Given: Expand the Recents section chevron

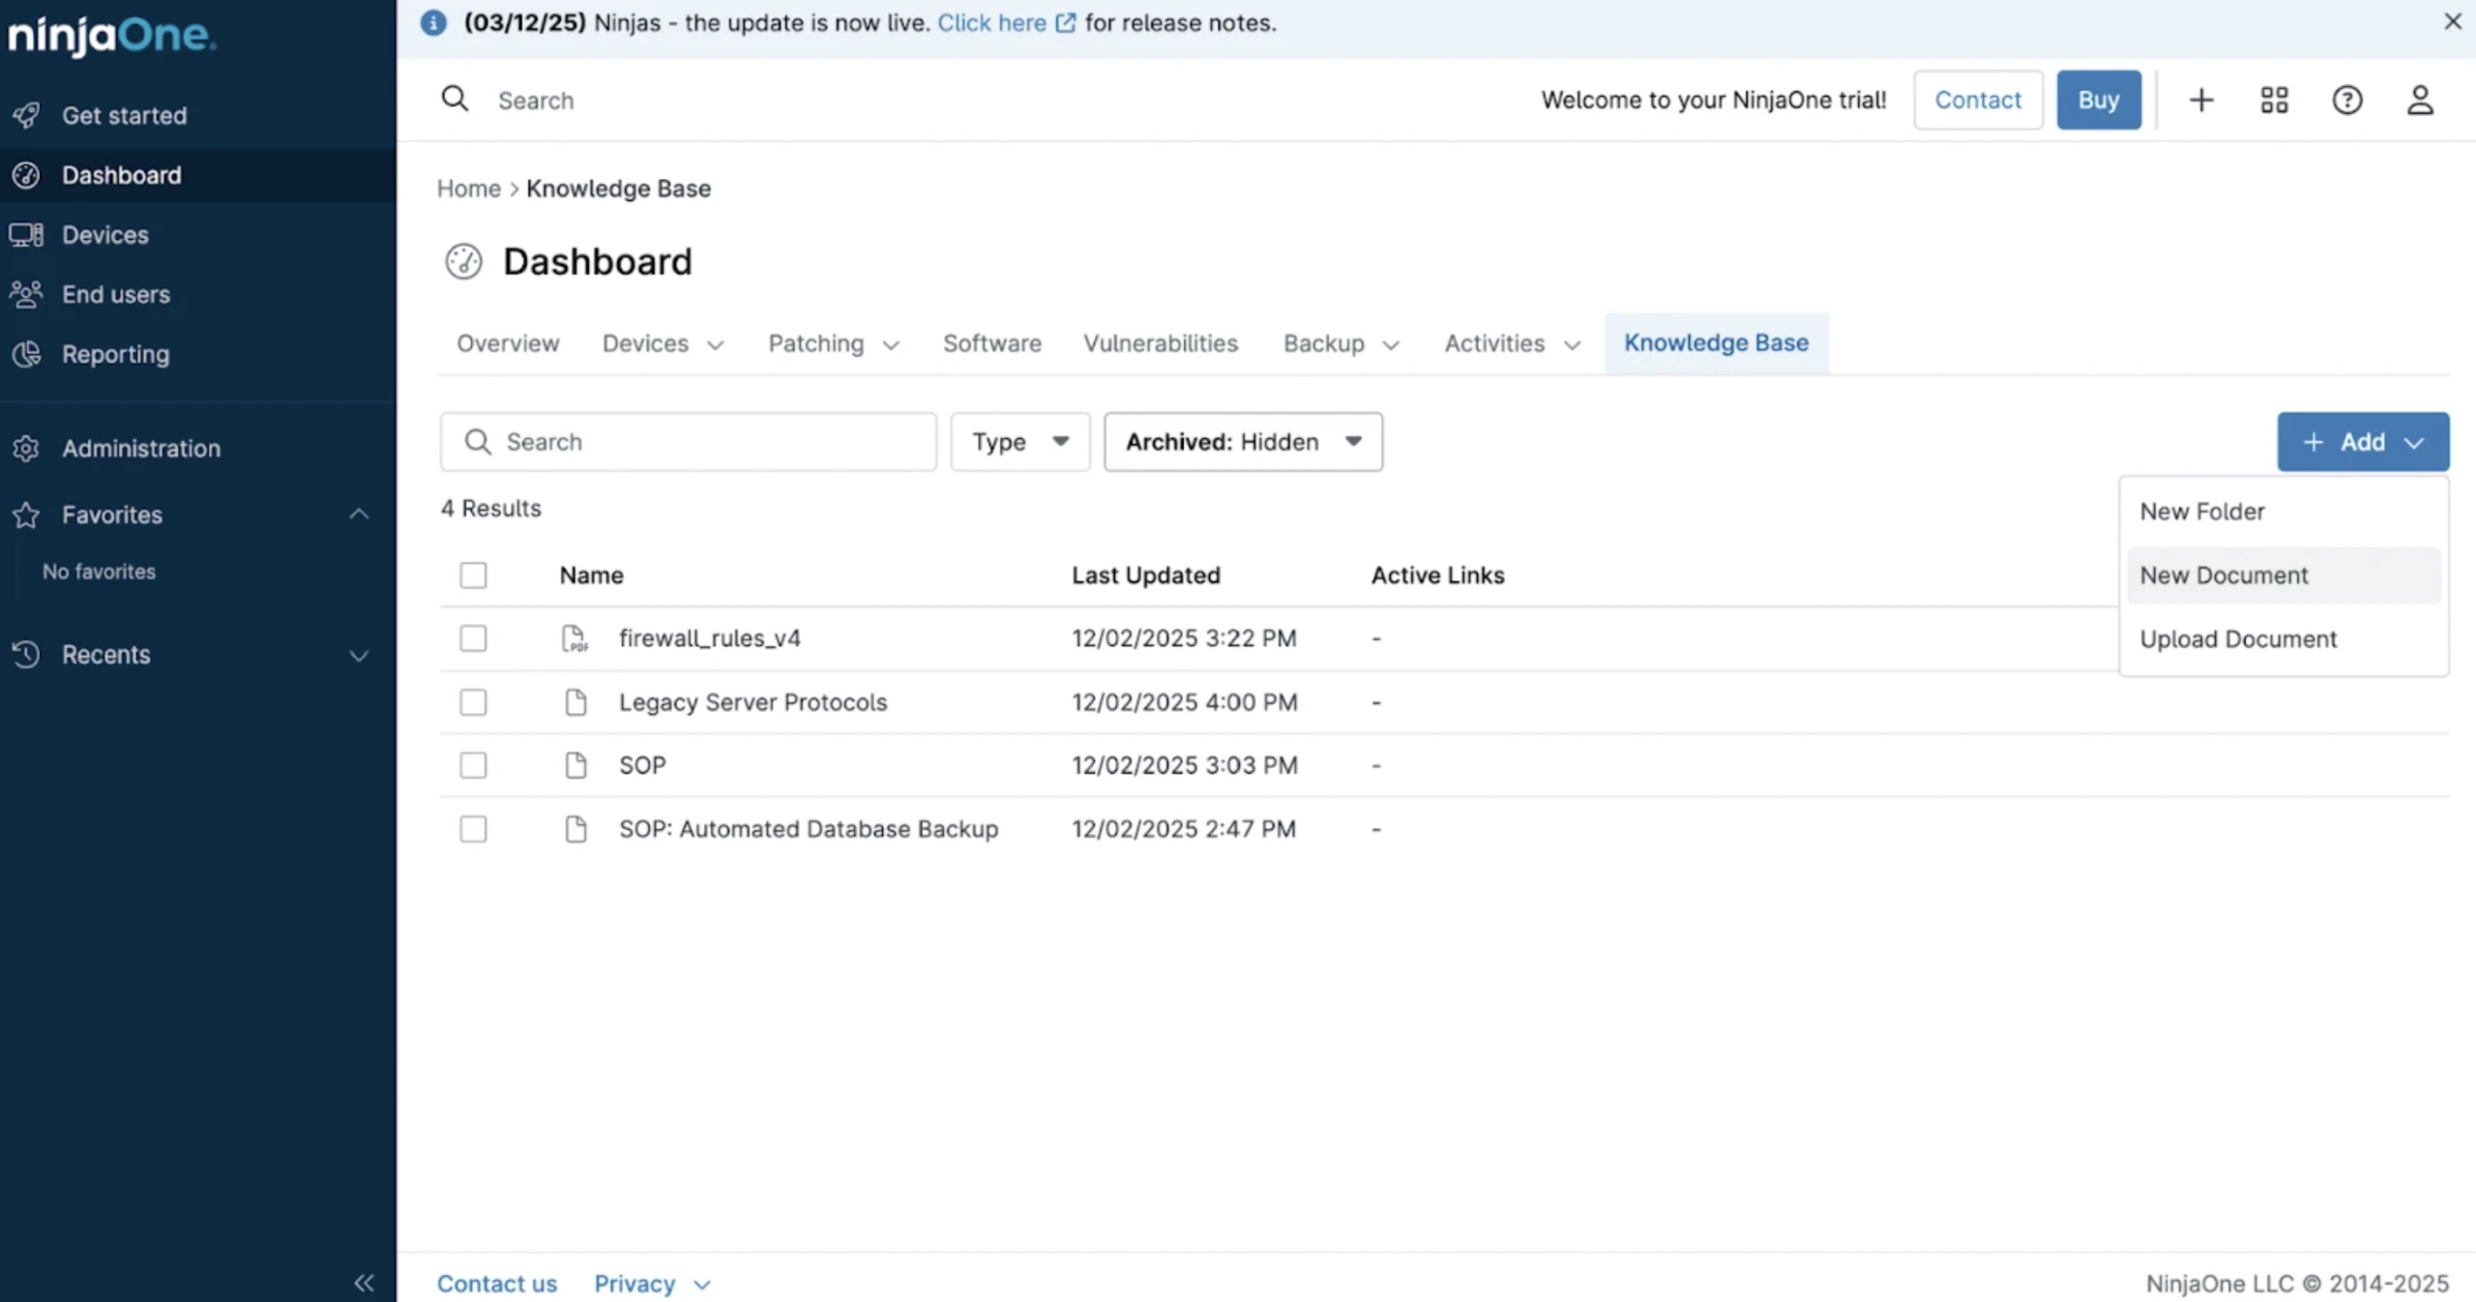Looking at the screenshot, I should (x=359, y=656).
